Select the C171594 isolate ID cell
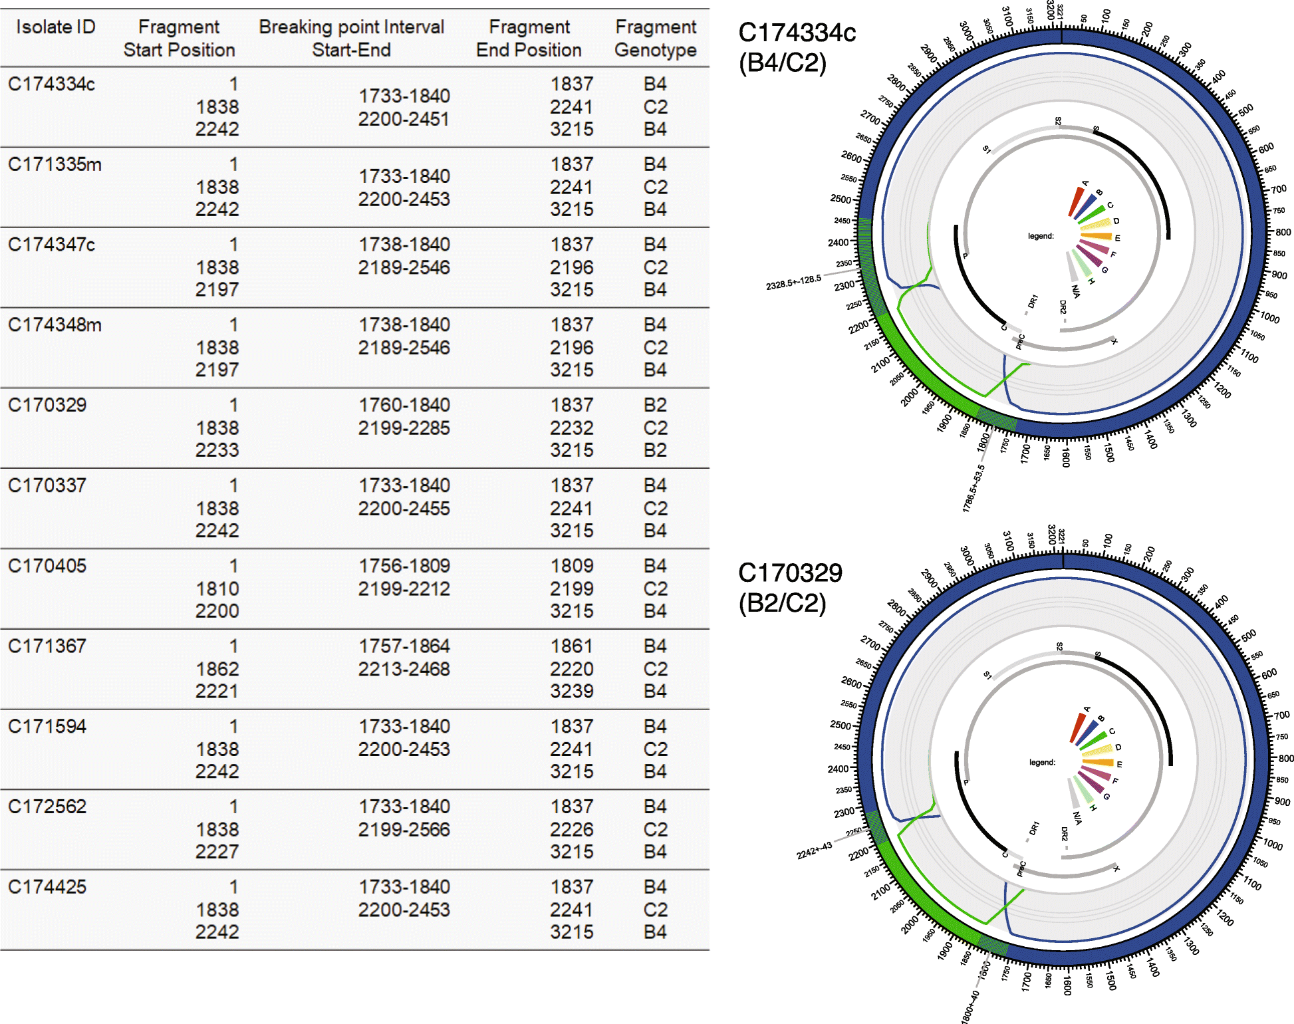 click(47, 726)
